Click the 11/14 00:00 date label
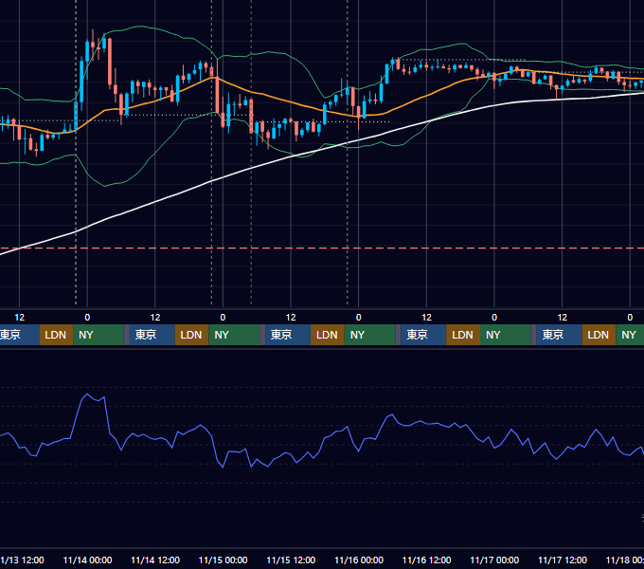The image size is (644, 569). (87, 560)
